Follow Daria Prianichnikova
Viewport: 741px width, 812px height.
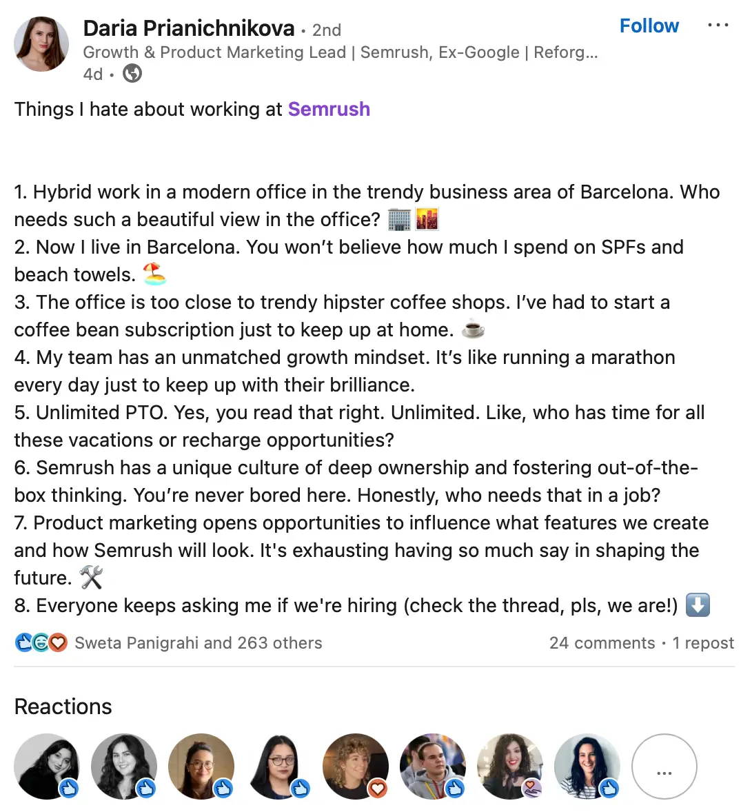[649, 26]
